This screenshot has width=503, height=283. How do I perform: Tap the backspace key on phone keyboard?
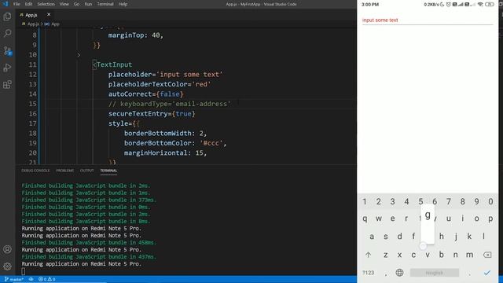pos(487,255)
